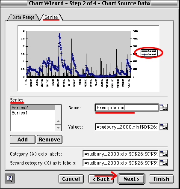Screen dimensions: 180x189
Task: Add a new series
Action: tap(23, 140)
